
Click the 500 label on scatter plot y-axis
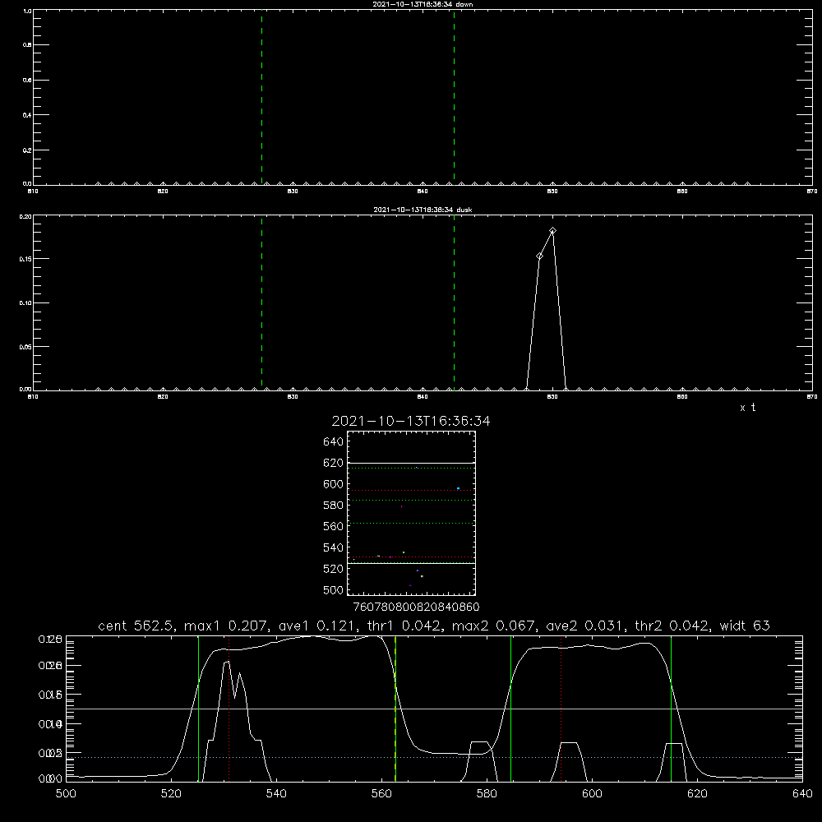[333, 590]
